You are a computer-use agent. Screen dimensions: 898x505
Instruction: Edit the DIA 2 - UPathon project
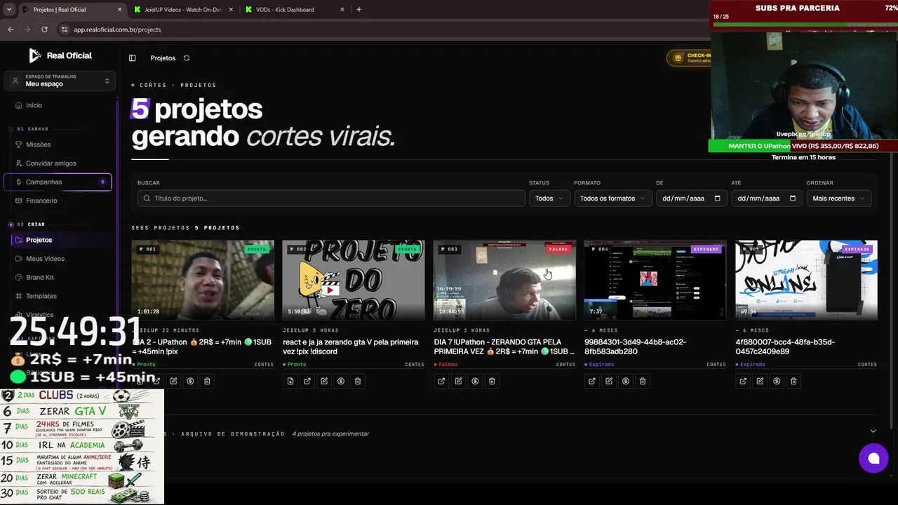point(173,381)
